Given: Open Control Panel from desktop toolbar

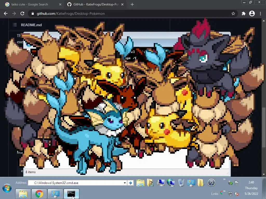Looking at the screenshot, I should click(x=191, y=183).
